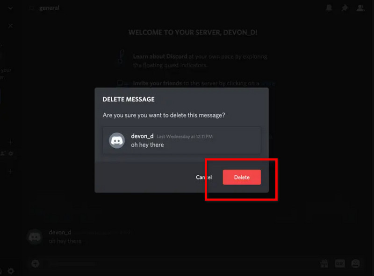Open notification settings bell icon
374x276 pixels.
point(329,8)
